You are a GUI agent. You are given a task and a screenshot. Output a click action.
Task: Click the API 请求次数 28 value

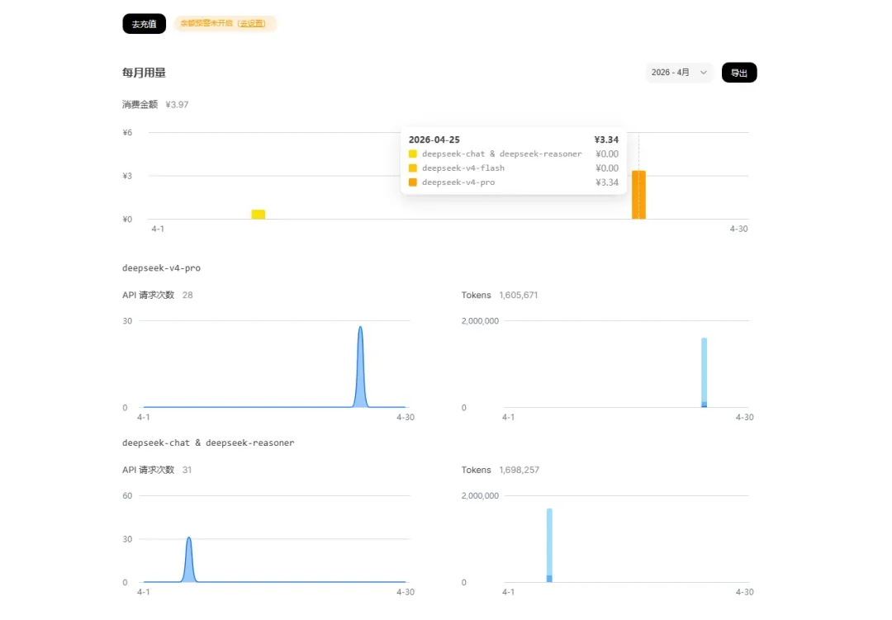[187, 295]
